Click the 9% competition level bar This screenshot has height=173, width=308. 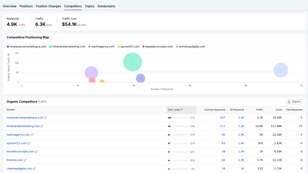click(178, 169)
